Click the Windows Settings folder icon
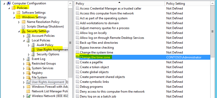The image size is (217, 98). pyautogui.click(x=18, y=17)
